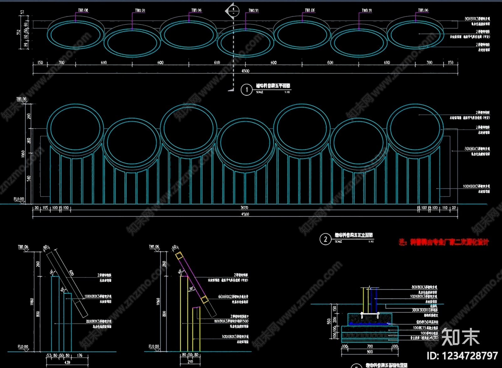The image size is (502, 368).
Task: Select the ID: 1234728797 text
Action: [x=462, y=356]
